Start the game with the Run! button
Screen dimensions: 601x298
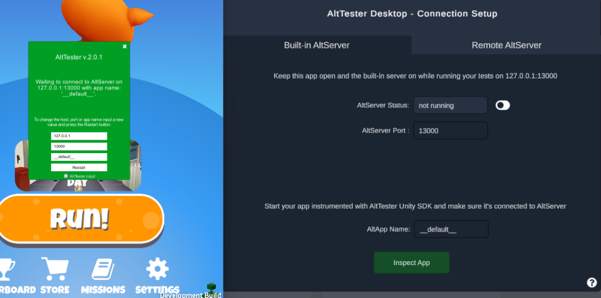(80, 219)
